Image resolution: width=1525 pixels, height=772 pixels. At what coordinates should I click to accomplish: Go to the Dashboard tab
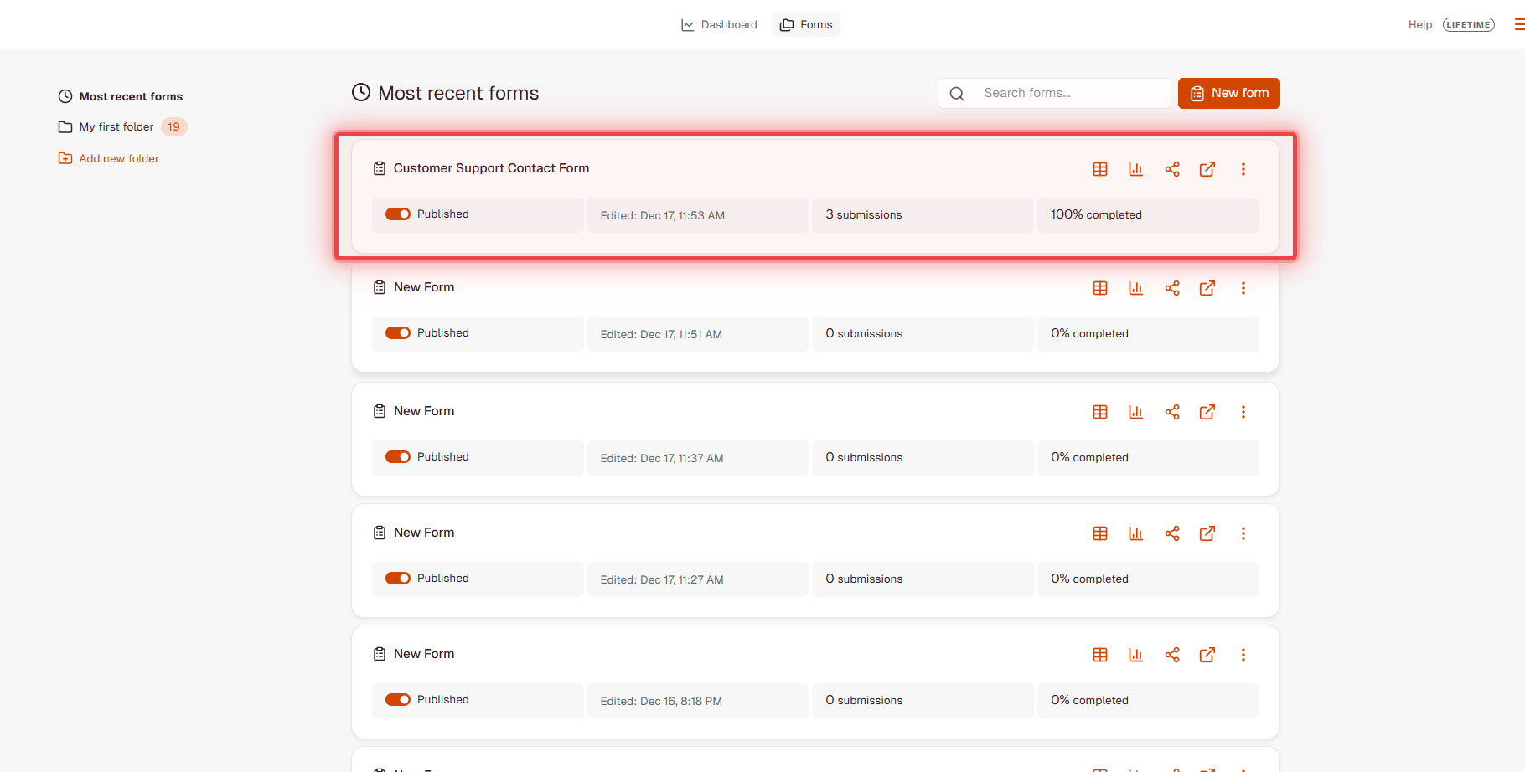tap(719, 25)
